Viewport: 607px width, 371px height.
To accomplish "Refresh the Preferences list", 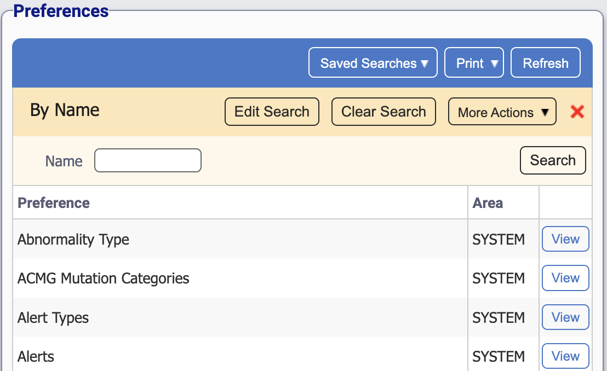I will pos(545,62).
